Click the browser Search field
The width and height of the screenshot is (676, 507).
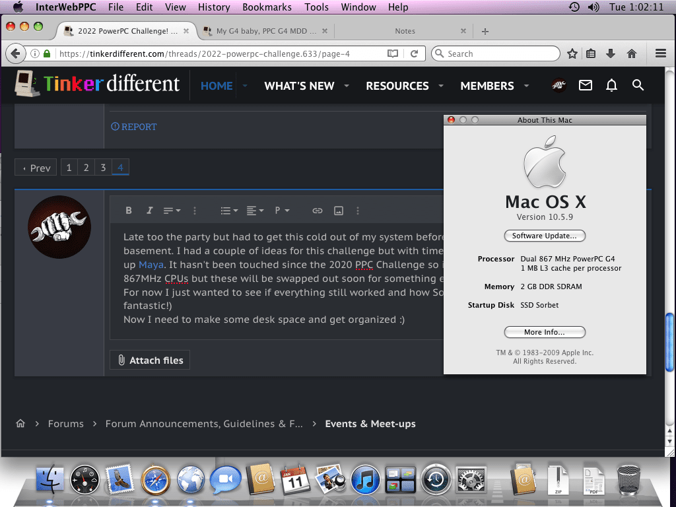point(495,53)
